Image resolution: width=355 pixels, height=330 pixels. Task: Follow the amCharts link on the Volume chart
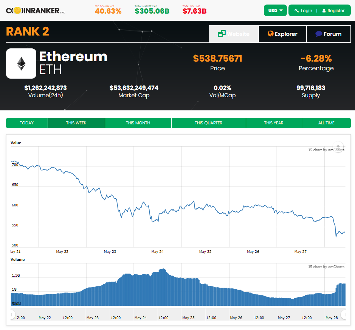pos(326,266)
